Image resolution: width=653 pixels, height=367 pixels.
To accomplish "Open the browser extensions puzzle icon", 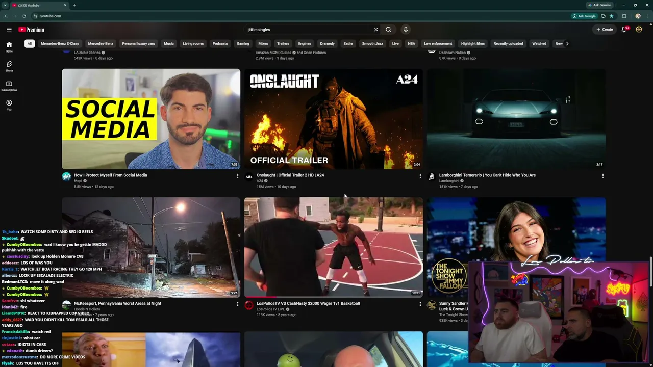I will click(x=624, y=16).
